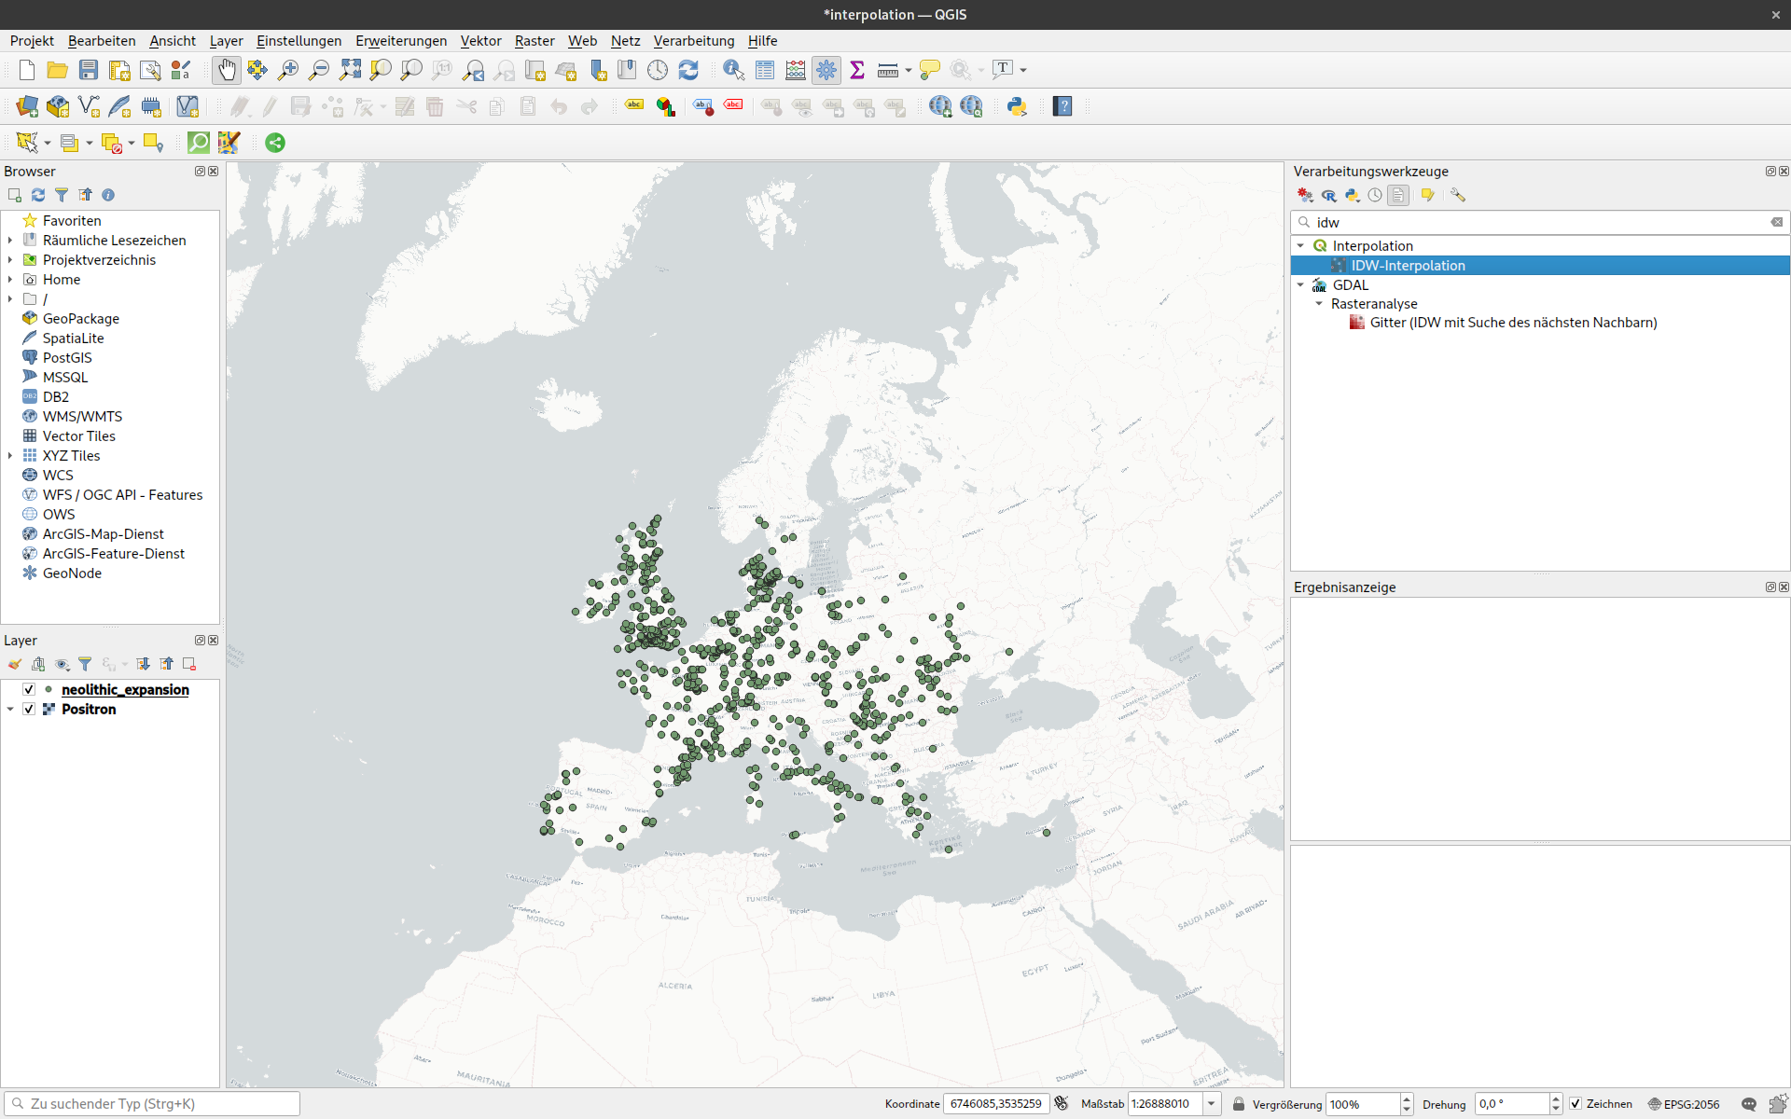Click the Koordinate input field

995,1104
